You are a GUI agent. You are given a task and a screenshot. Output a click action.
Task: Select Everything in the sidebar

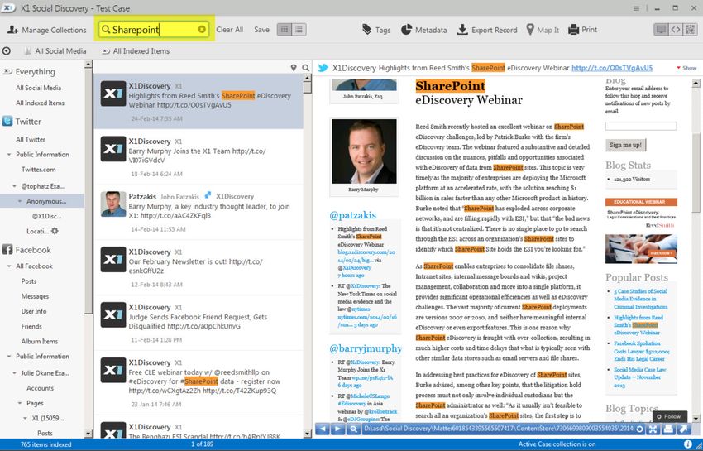35,72
